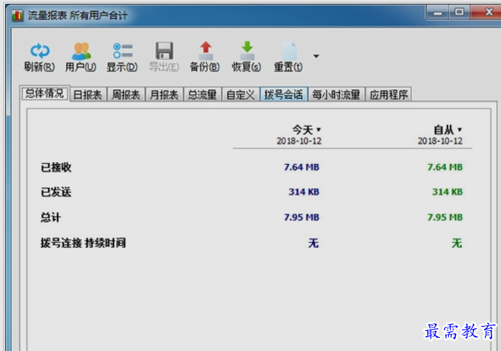Click the green 7.95 MB value under 自从
The width and height of the screenshot is (501, 351).
click(x=445, y=217)
